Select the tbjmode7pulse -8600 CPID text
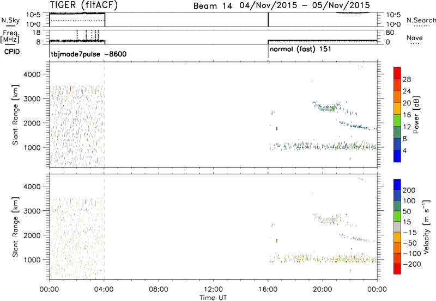 pos(89,54)
